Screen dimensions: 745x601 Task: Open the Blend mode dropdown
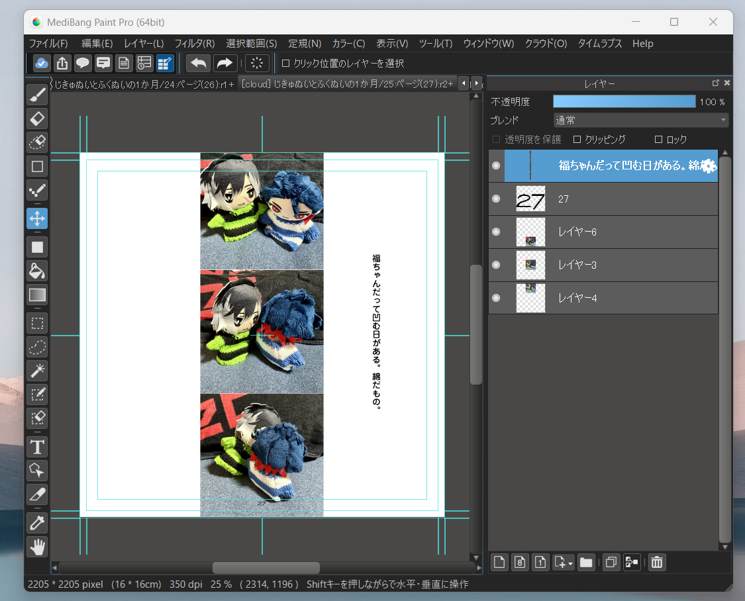tap(640, 120)
